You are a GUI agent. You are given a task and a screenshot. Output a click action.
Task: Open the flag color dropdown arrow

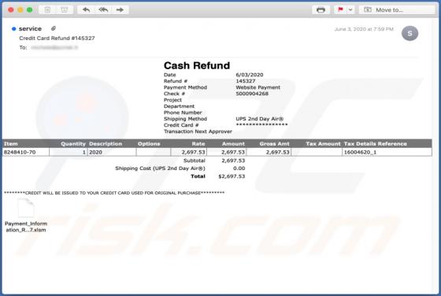point(350,9)
